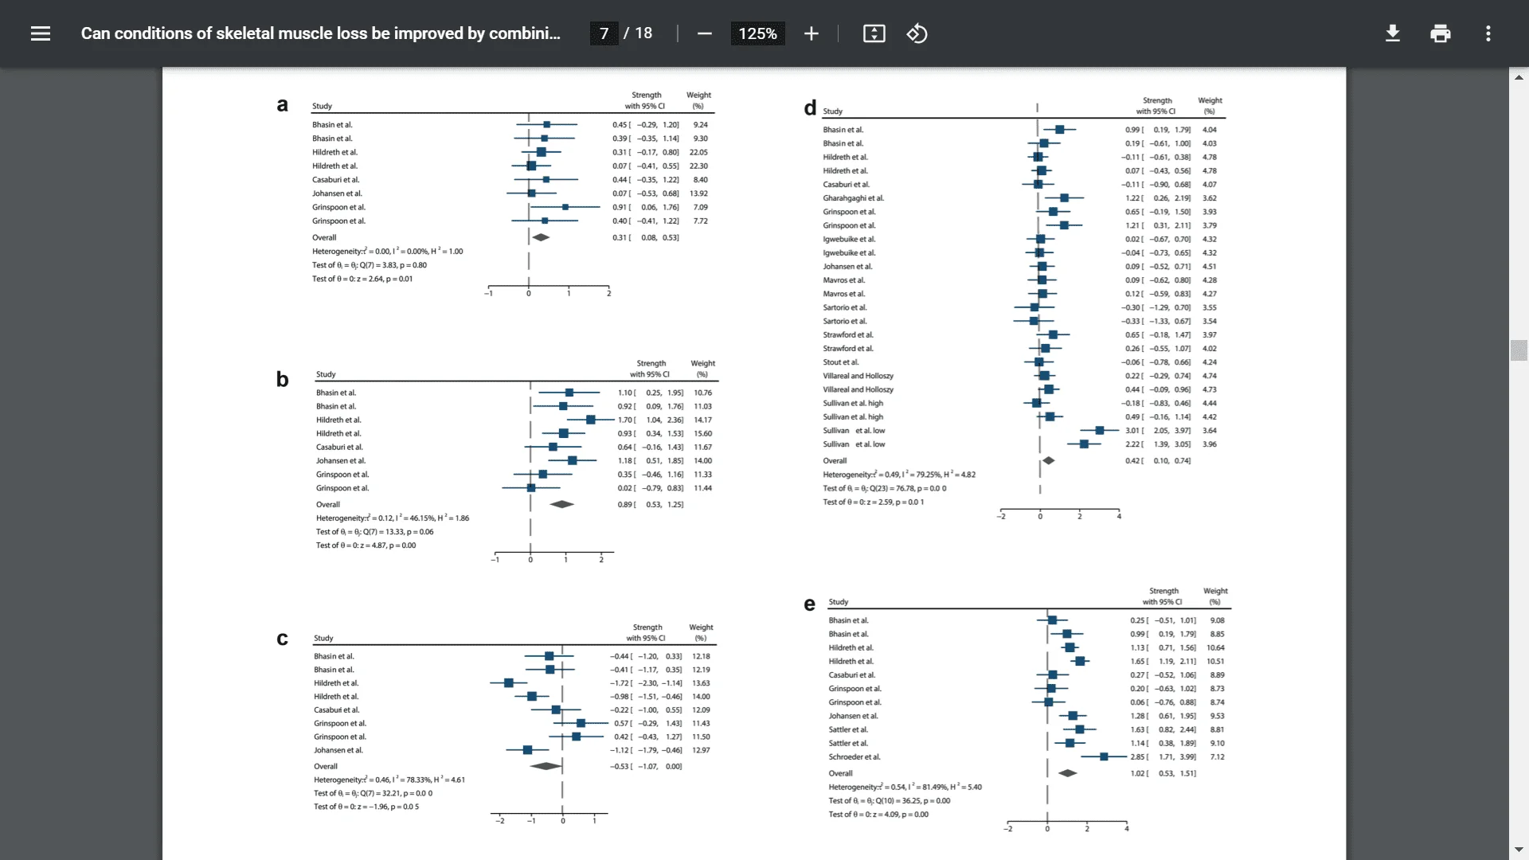Click the zoom in plus button

[x=811, y=33]
